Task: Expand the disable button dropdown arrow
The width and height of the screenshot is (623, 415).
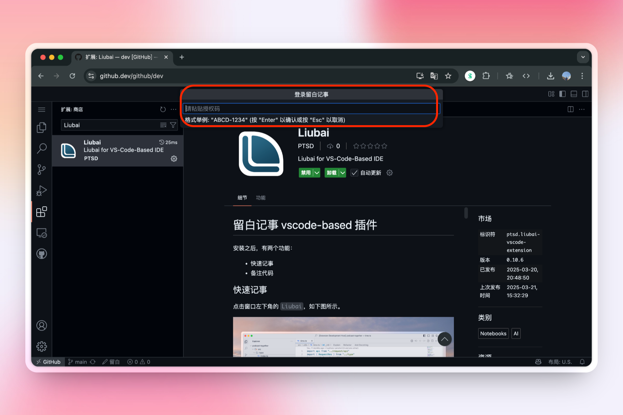Action: click(x=317, y=173)
